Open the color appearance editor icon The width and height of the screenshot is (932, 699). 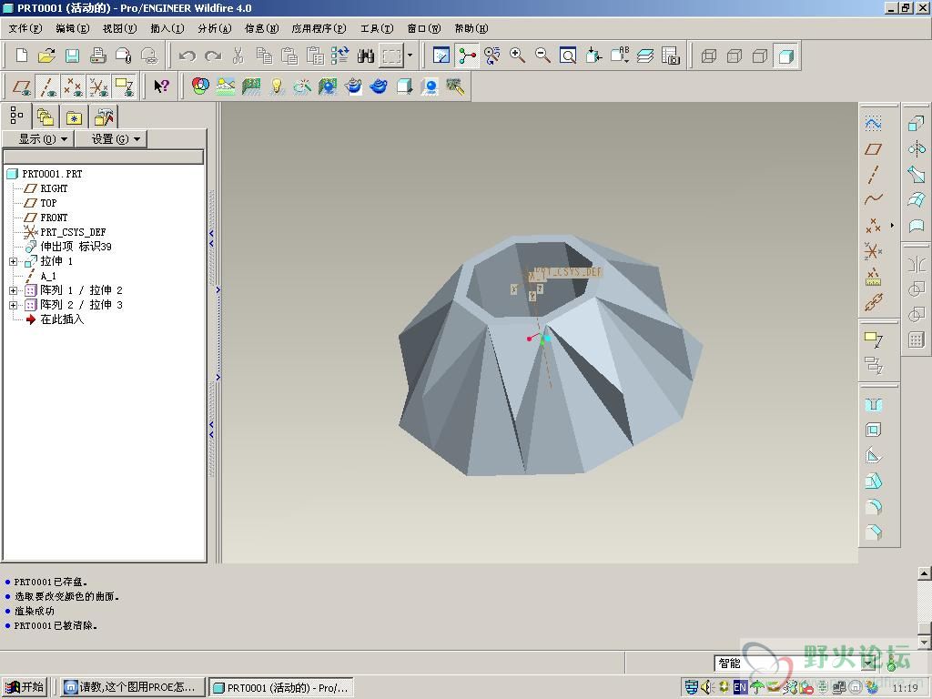coord(200,86)
